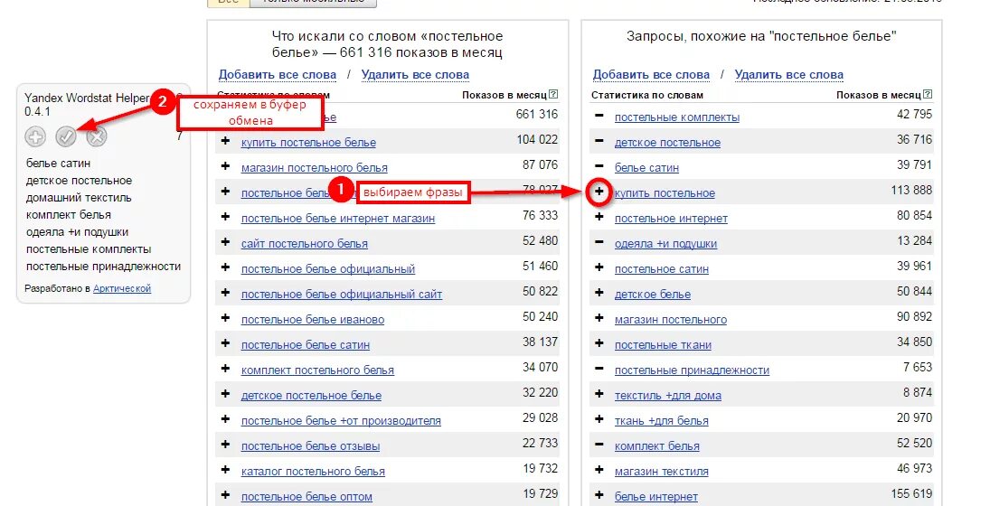Click minus next to 'комплект белья' in similar queries
The width and height of the screenshot is (990, 506).
point(599,445)
